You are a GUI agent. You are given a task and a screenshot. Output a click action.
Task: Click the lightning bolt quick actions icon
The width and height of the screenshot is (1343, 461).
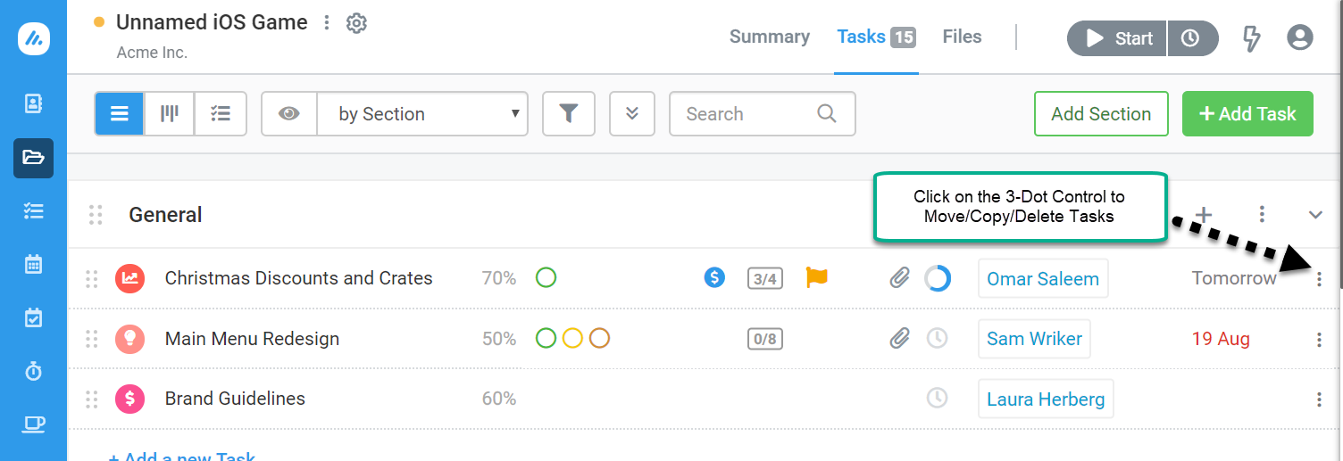1252,38
